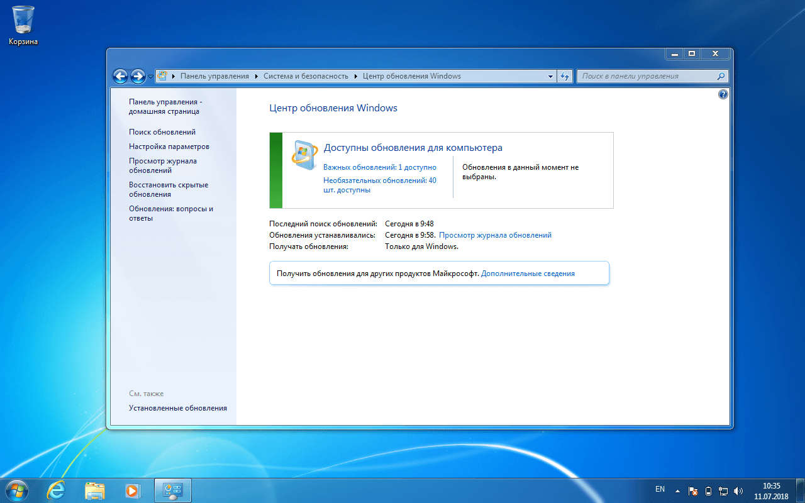Expand the address bar history dropdown
Screen dimensions: 805x503
tap(550, 76)
